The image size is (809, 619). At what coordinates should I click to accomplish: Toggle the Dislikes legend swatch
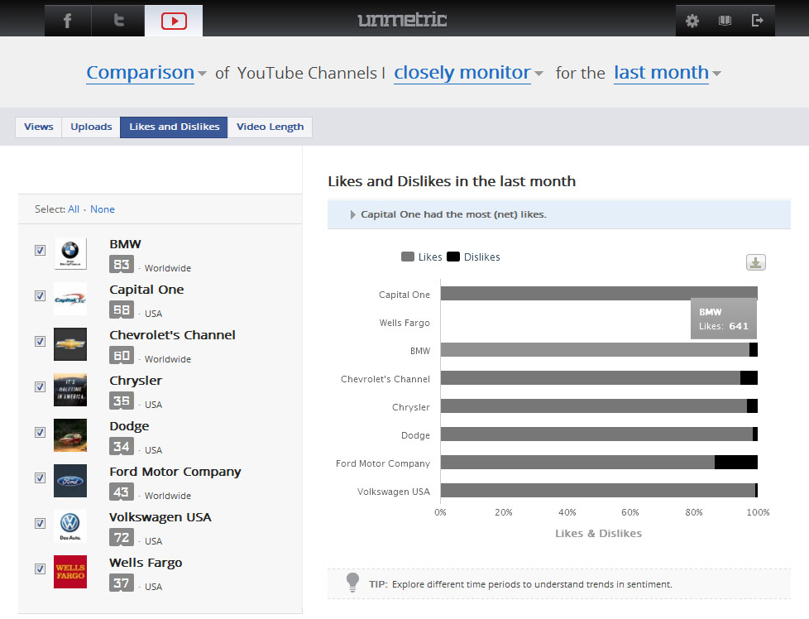coord(453,257)
